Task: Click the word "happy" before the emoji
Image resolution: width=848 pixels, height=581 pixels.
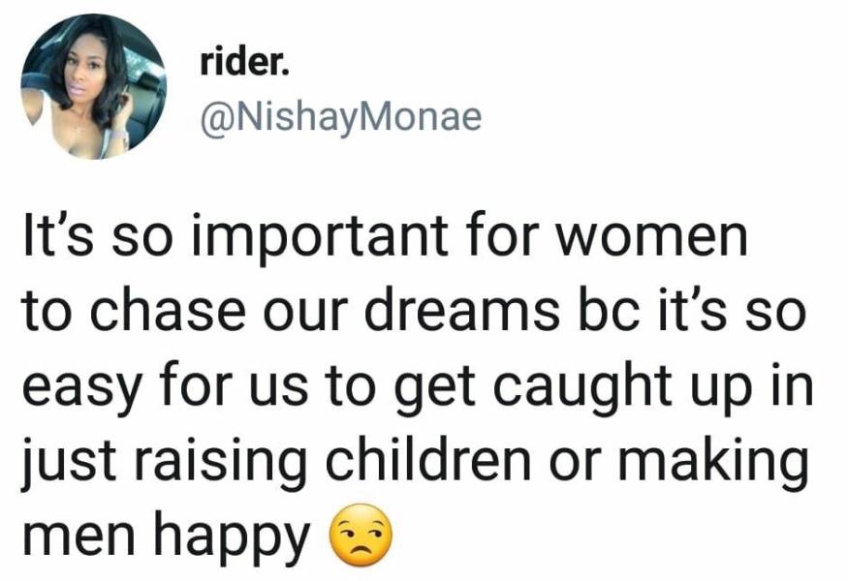Action: [x=237, y=535]
